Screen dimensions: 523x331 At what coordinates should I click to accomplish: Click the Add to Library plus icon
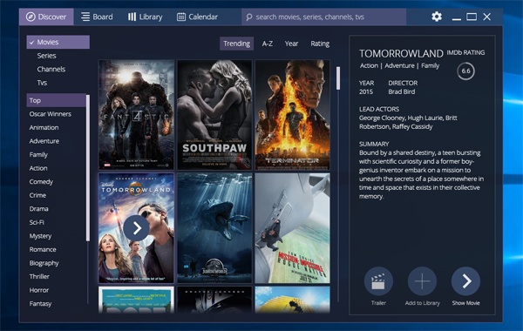[x=422, y=281]
